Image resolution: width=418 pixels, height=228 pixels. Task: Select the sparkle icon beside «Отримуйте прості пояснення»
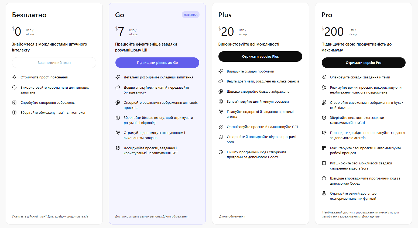15,77
